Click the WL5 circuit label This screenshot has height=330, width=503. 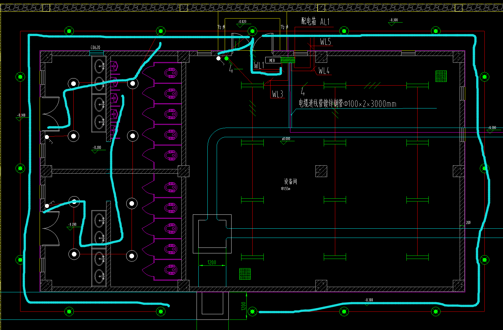[325, 42]
